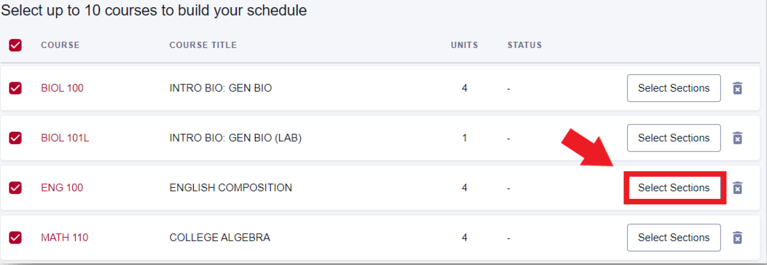Click the UNITS column header
767x265 pixels.
465,45
